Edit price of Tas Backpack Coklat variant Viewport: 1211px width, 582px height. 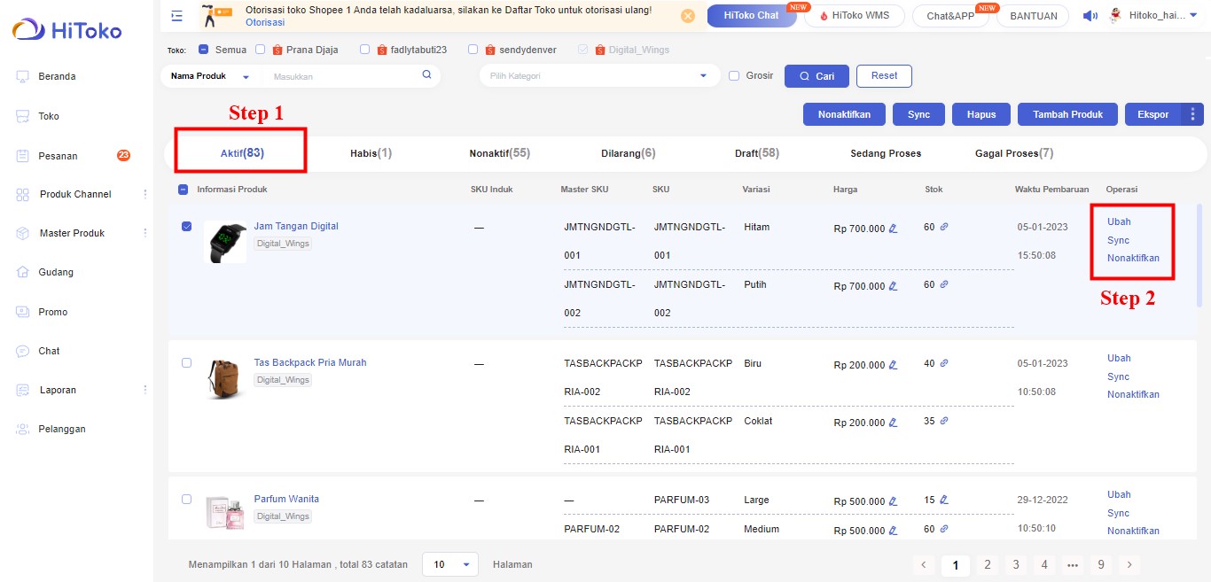893,423
